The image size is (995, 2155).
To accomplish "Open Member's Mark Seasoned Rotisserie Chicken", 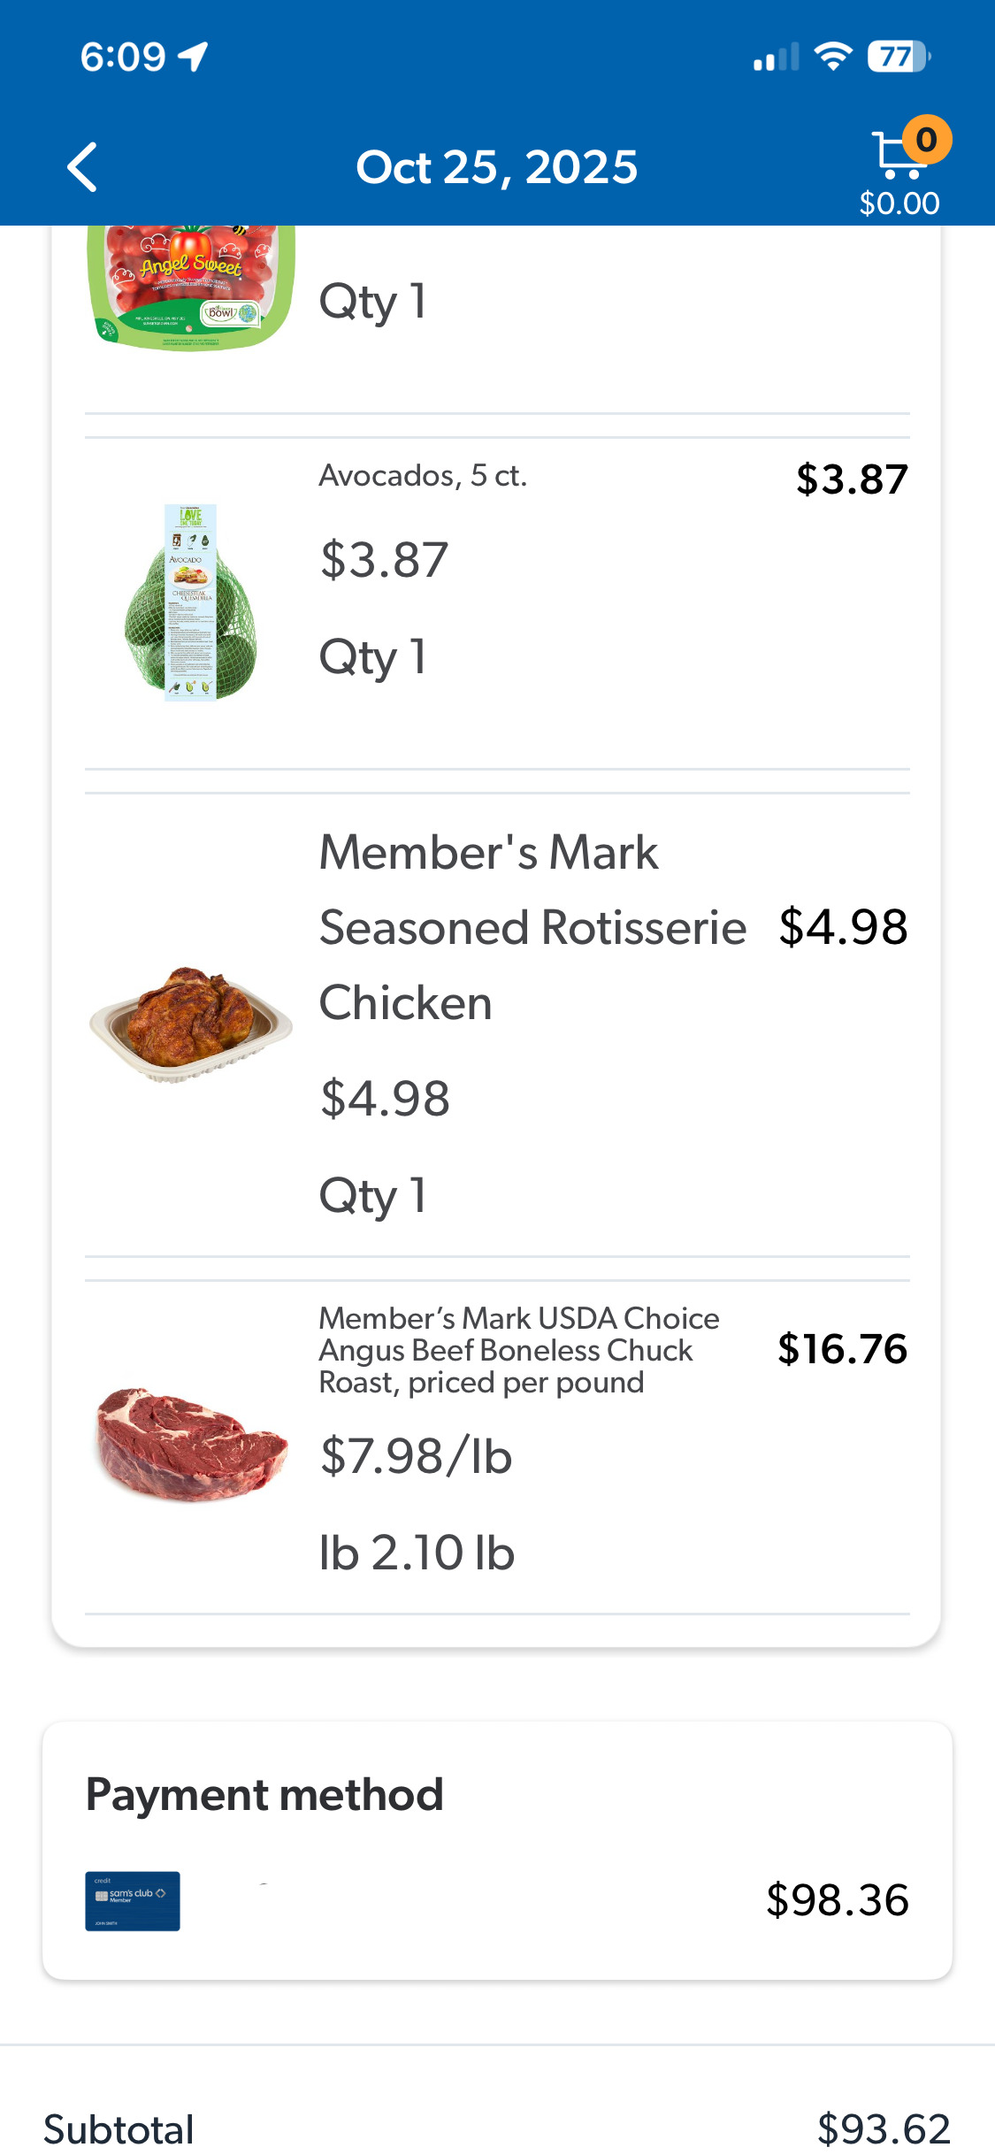I will (x=532, y=927).
